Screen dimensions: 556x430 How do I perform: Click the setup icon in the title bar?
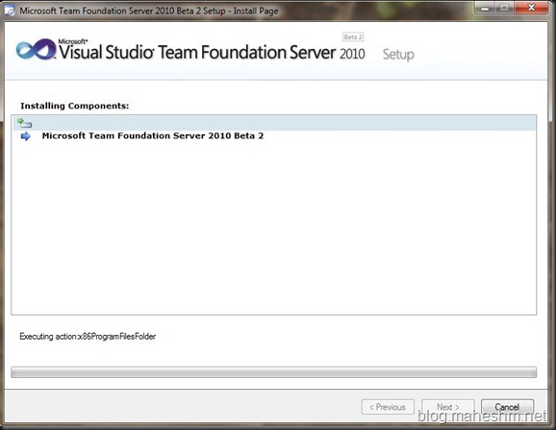[x=10, y=11]
